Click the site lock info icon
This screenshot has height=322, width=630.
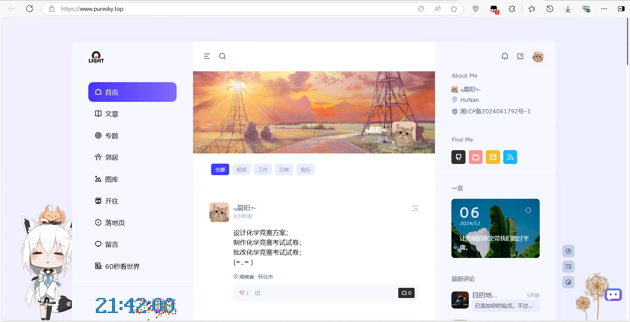point(52,9)
